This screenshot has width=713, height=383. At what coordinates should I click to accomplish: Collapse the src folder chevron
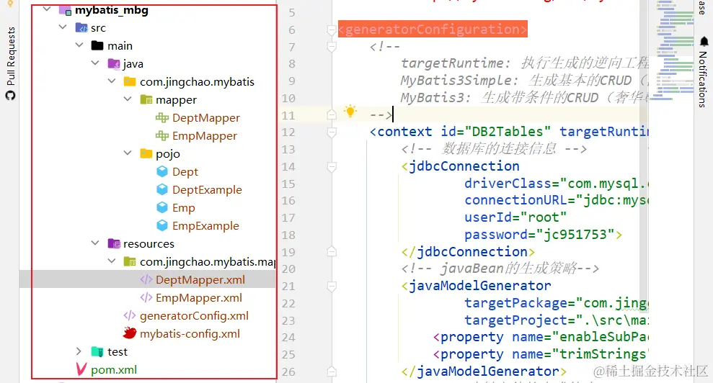63,27
